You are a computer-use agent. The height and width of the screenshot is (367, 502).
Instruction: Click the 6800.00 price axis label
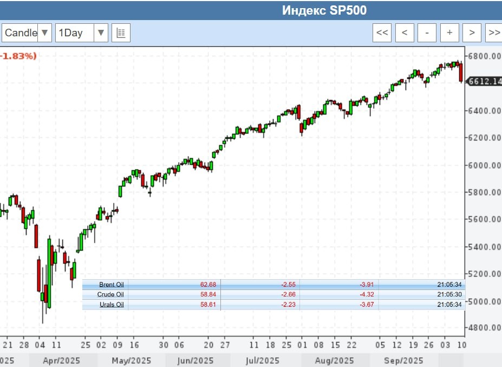point(485,56)
